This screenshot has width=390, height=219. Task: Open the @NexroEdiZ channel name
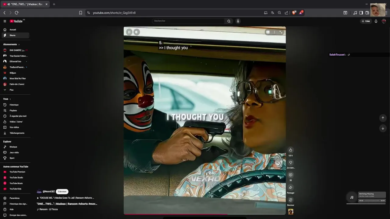point(49,192)
